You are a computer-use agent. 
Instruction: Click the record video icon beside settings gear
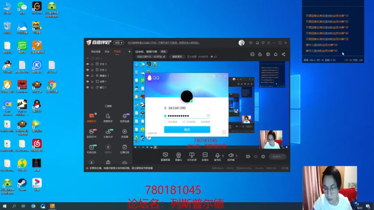[x=248, y=156]
